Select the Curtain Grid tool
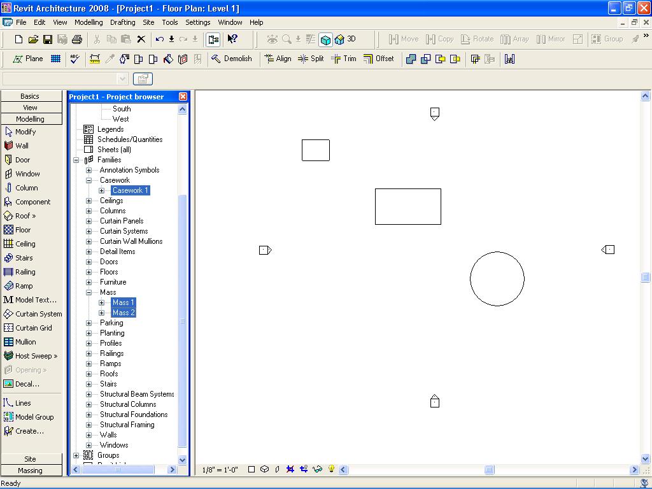 click(x=28, y=328)
